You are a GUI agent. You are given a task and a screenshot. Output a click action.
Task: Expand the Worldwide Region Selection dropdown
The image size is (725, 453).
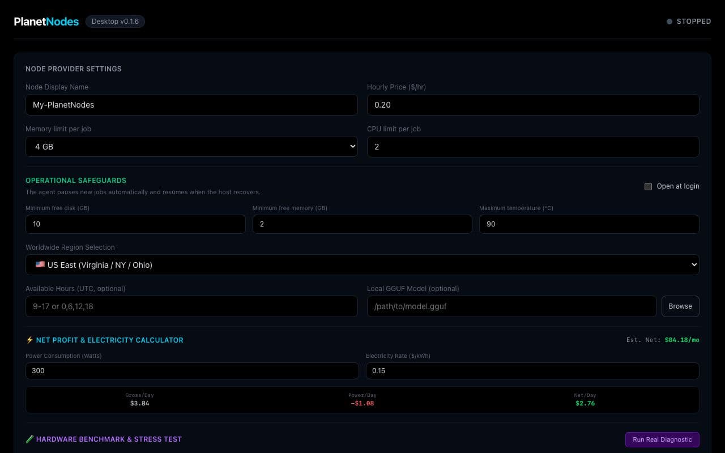coord(362,264)
